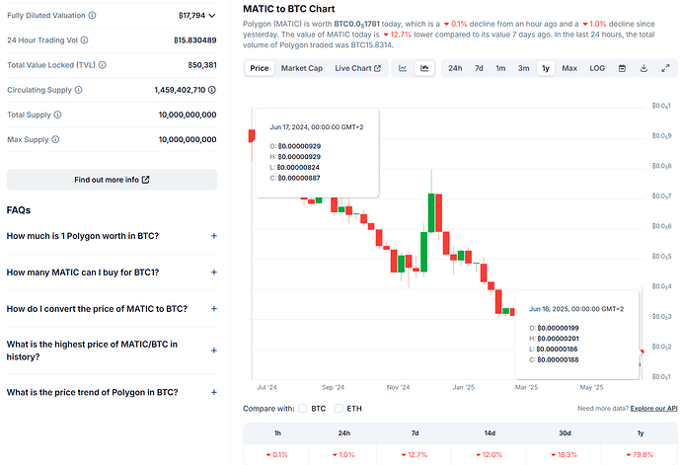This screenshot has width=681, height=465.
Task: Click Jun 16, 2025 tooltip date
Action: click(x=576, y=309)
